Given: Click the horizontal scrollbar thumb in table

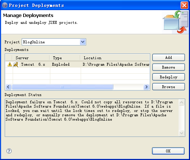Looking at the screenshot, I should (62, 87).
